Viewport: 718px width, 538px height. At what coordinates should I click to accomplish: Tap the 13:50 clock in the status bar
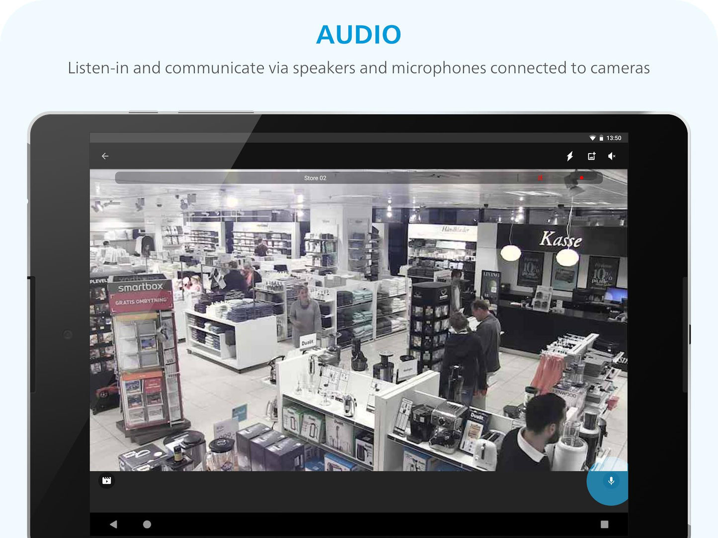click(x=614, y=138)
